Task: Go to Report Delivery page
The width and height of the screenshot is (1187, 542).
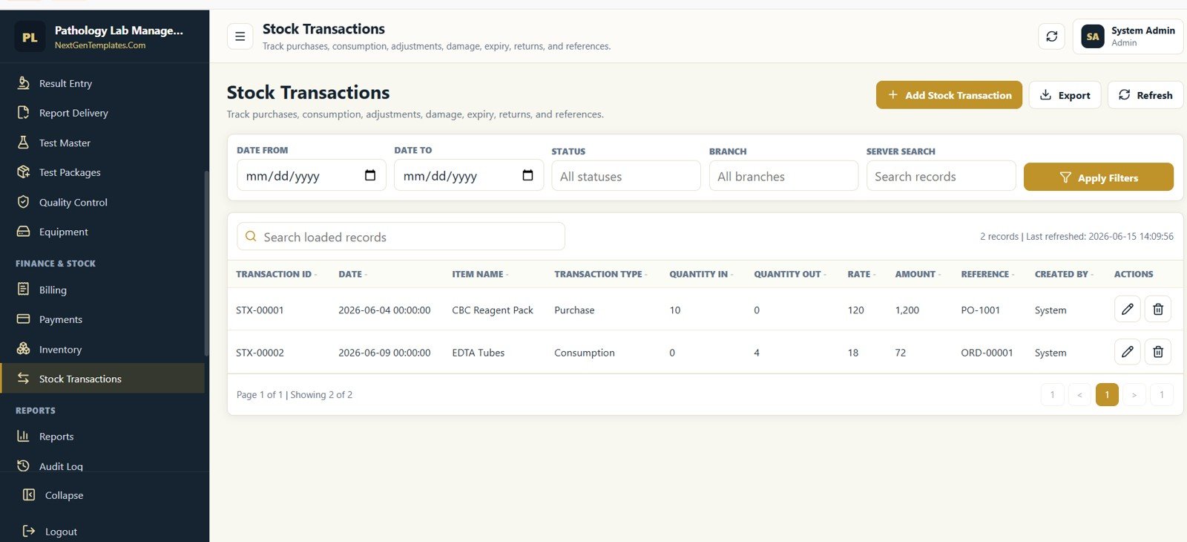Action: tap(104, 113)
